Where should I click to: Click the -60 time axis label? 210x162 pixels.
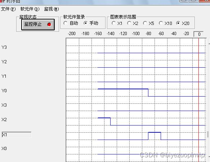[161, 34]
